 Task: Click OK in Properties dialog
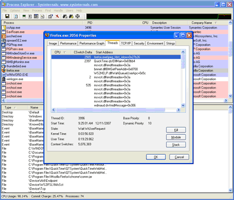[x=156, y=157]
